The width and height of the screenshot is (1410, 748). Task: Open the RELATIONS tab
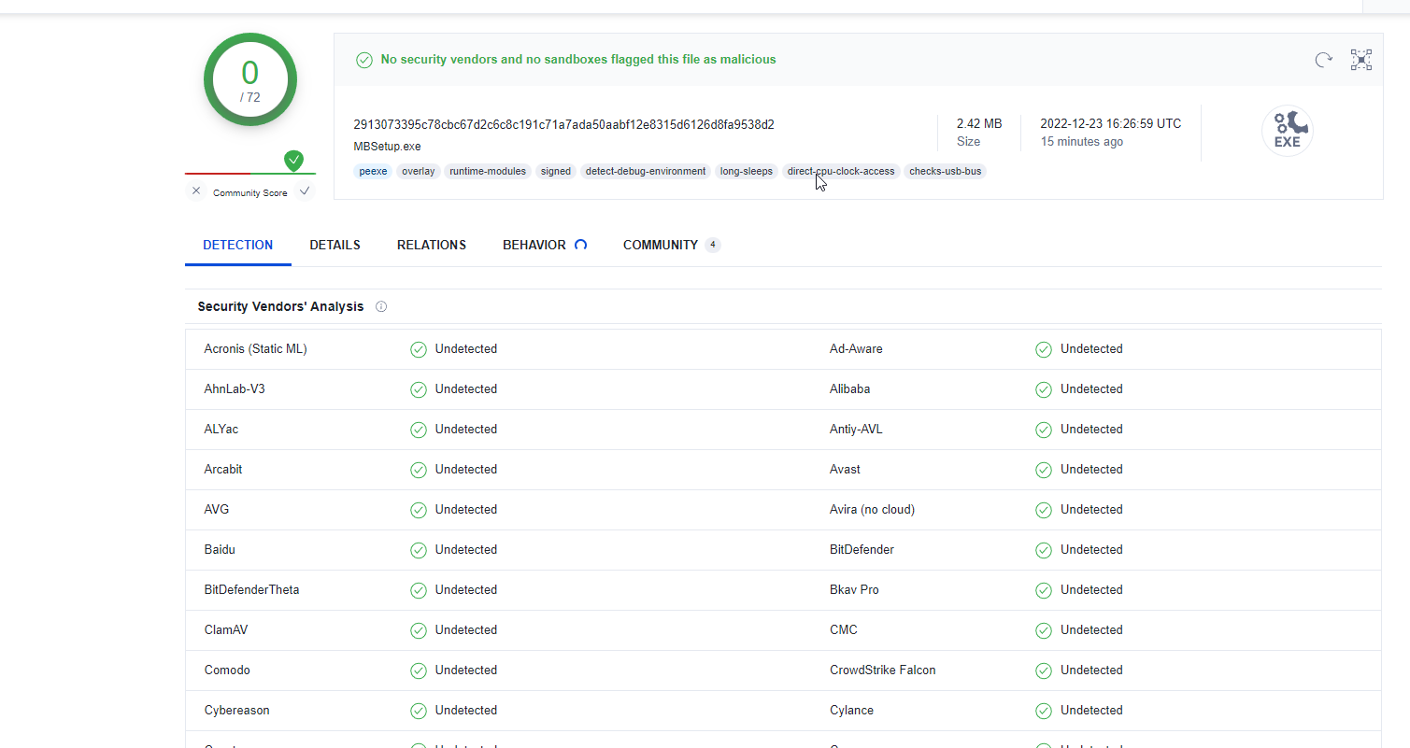click(431, 246)
